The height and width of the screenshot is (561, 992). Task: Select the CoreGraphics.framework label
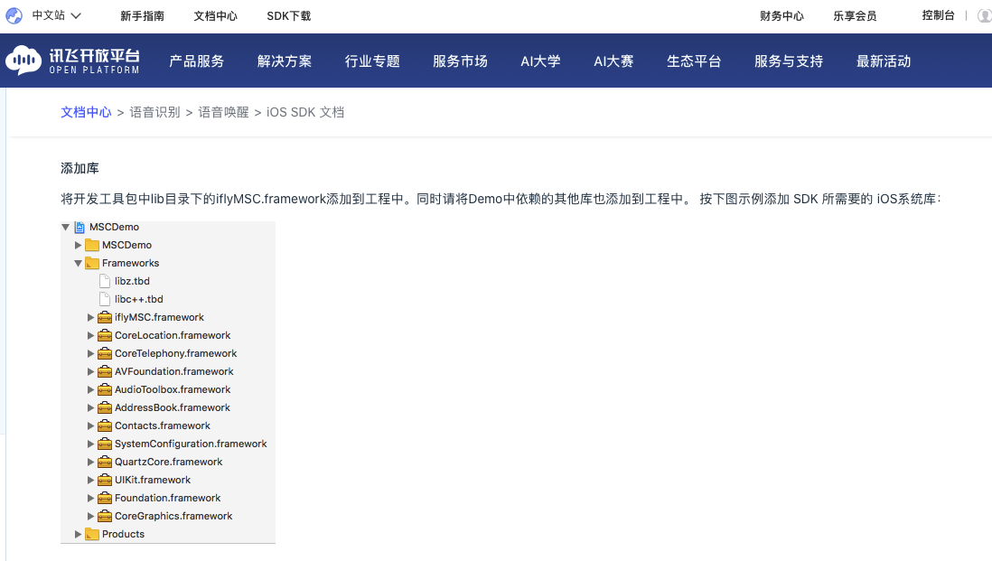point(173,516)
